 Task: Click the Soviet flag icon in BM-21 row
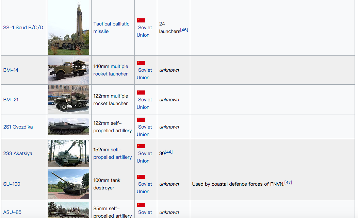click(141, 93)
